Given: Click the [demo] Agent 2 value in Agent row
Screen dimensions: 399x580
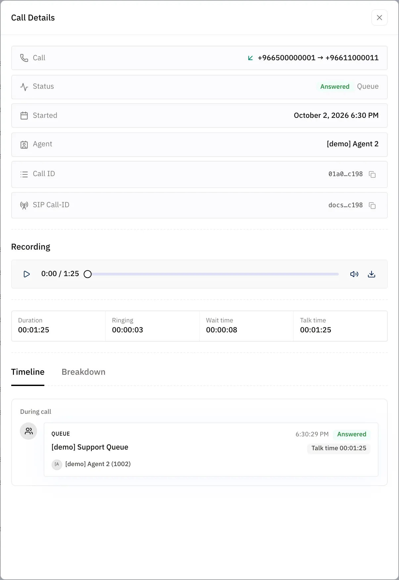Looking at the screenshot, I should [x=353, y=144].
